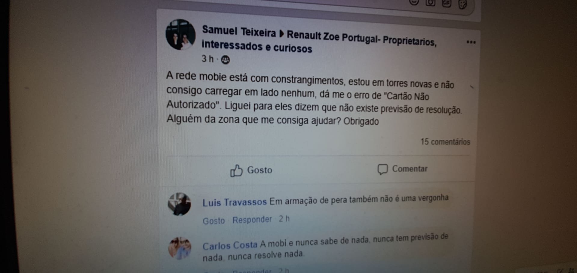Open Carlos Costa's profile name link
Viewport: 577px width, 273px height.
tap(230, 245)
